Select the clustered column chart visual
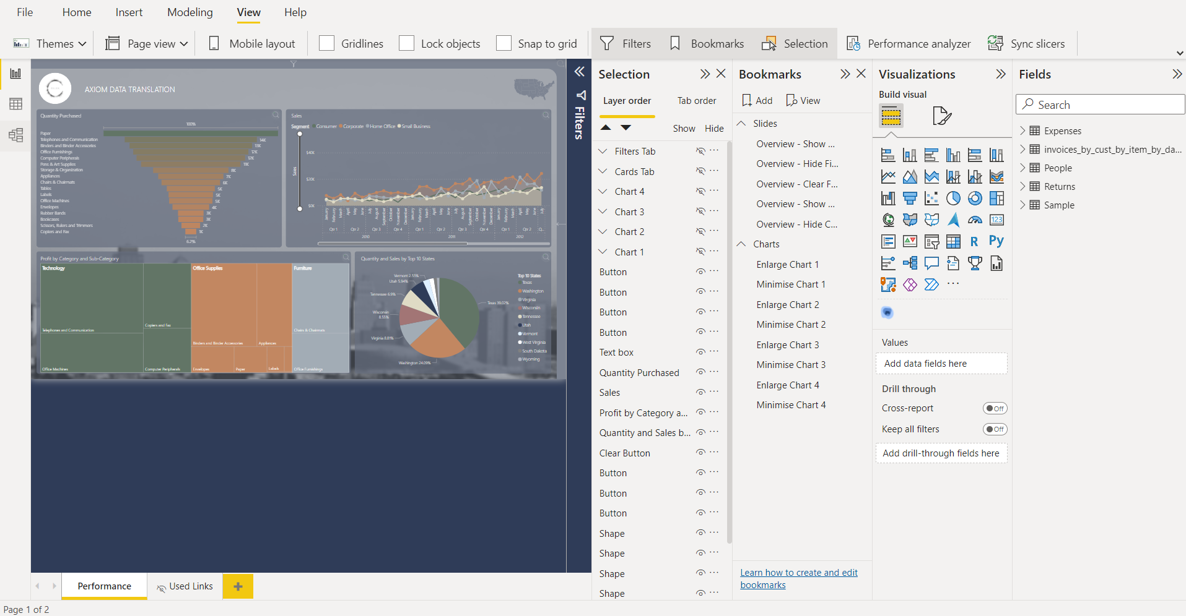Screen dimensions: 1186x616 point(953,155)
